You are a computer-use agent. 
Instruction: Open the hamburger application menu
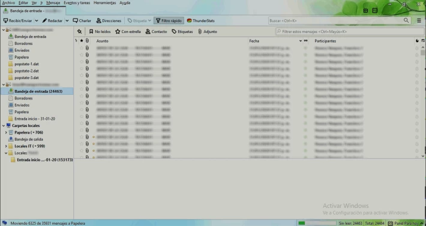(x=419, y=20)
